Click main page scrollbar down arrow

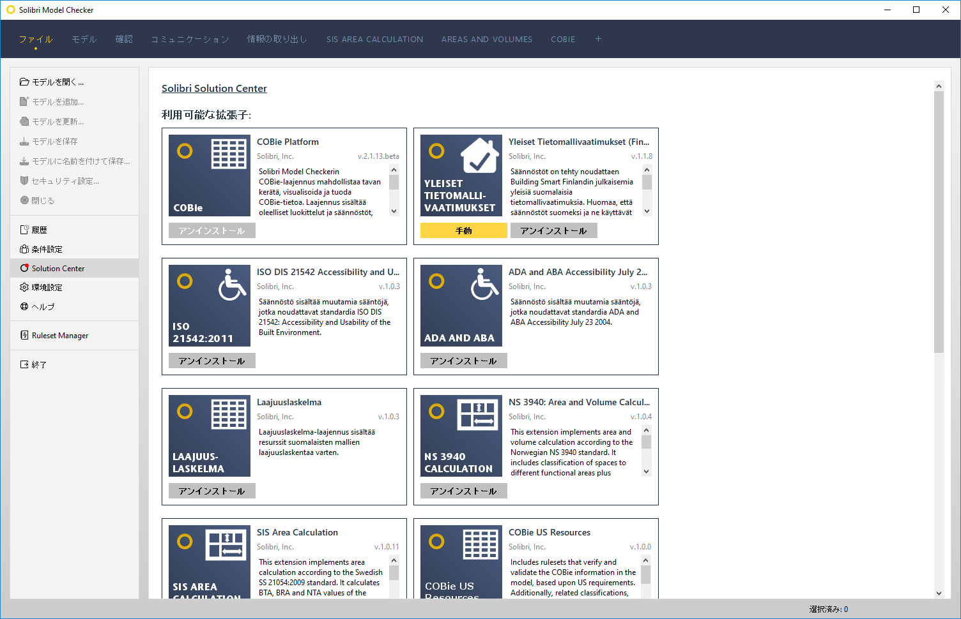click(939, 593)
